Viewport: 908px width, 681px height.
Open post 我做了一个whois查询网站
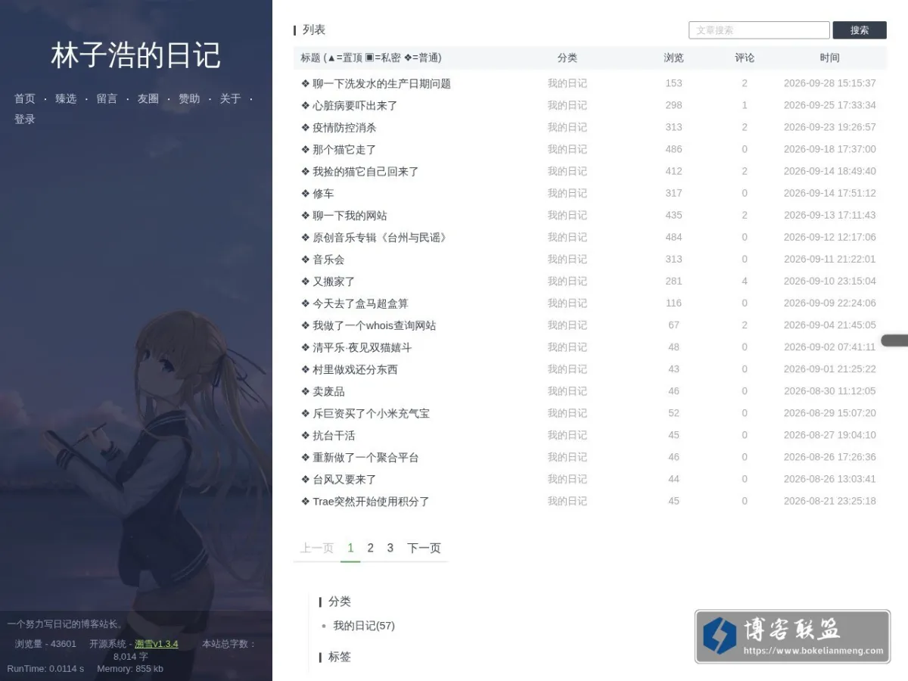(374, 325)
